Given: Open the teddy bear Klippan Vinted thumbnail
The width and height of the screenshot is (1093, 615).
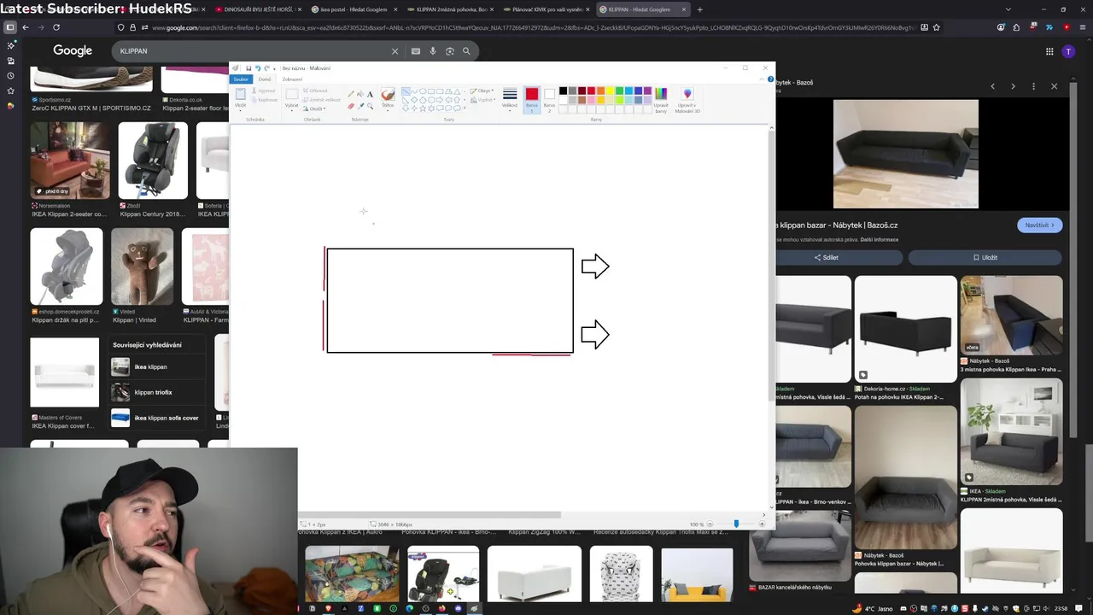Looking at the screenshot, I should pos(142,266).
